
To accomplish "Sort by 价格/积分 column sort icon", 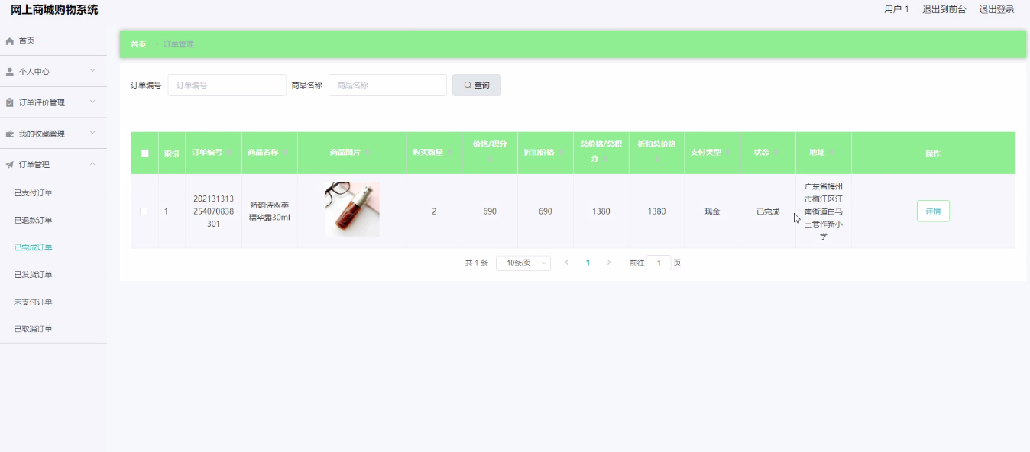I will click(490, 160).
